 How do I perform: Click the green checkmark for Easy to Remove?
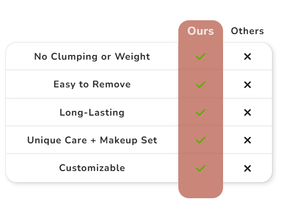[201, 85]
